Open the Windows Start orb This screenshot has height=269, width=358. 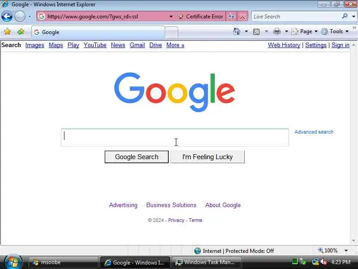coord(13,262)
